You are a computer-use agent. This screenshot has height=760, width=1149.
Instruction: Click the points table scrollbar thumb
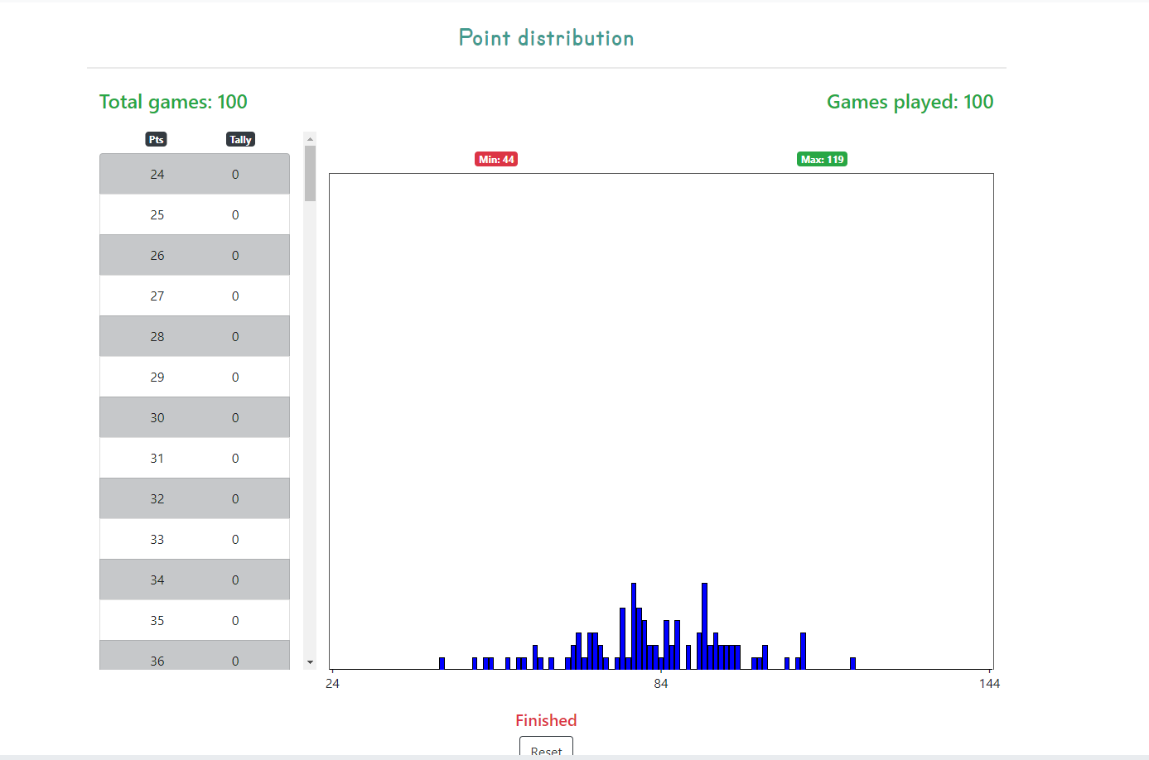pos(311,174)
